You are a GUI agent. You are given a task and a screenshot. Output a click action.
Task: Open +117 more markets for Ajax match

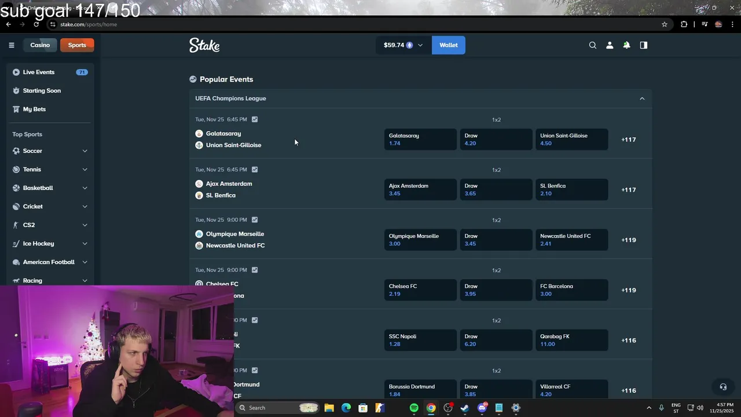[629, 190]
